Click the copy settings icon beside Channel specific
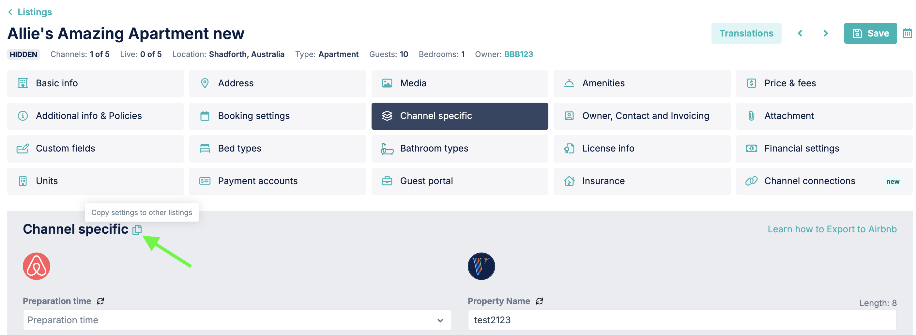This screenshot has height=335, width=916. point(137,230)
